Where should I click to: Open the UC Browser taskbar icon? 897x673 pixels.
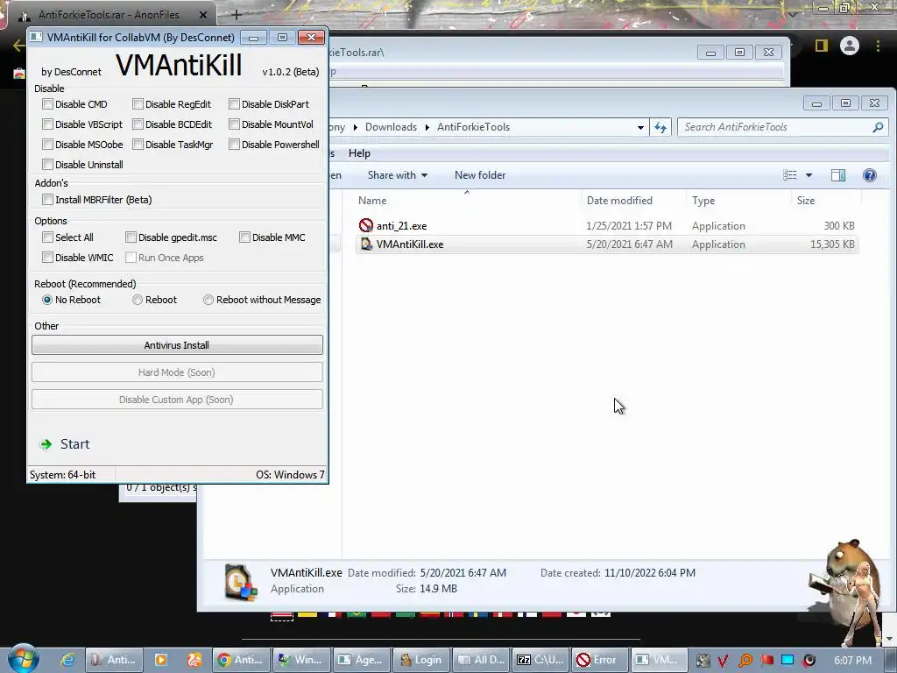coord(194,660)
